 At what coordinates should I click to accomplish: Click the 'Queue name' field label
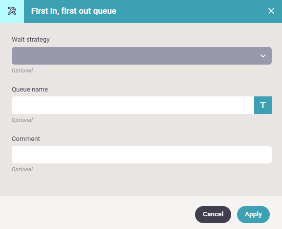tap(30, 89)
